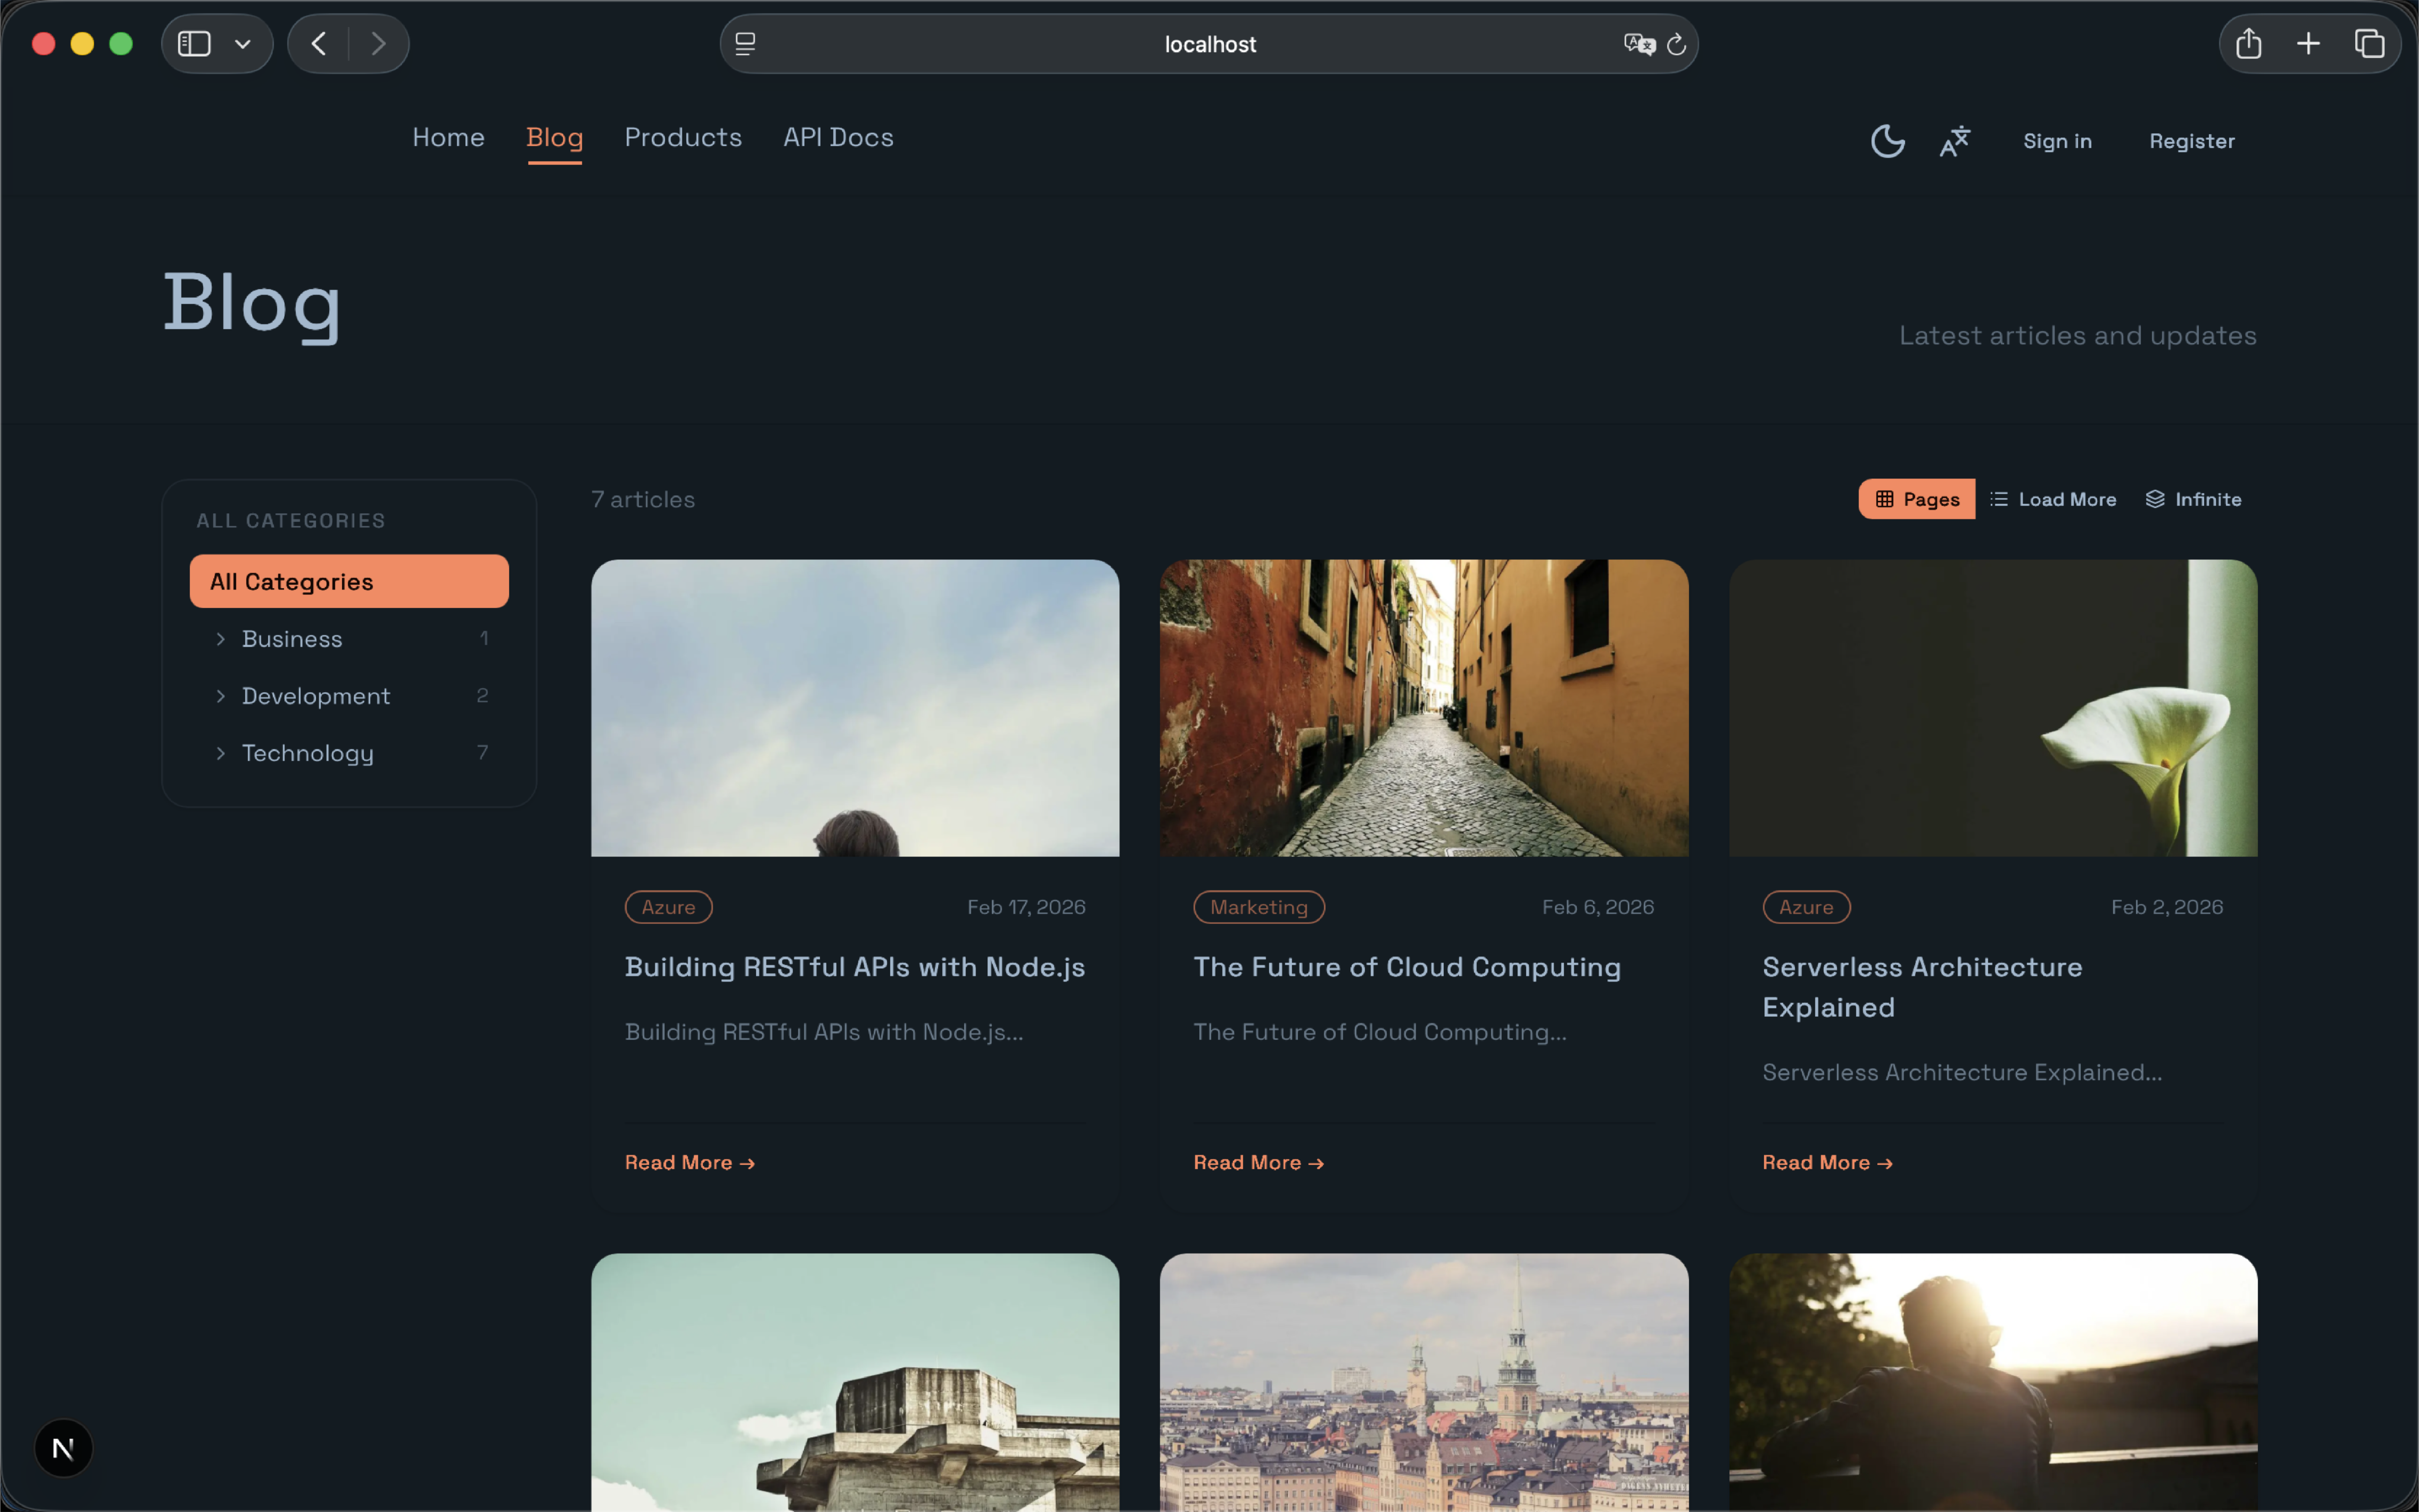Select the Technology category label

point(308,753)
